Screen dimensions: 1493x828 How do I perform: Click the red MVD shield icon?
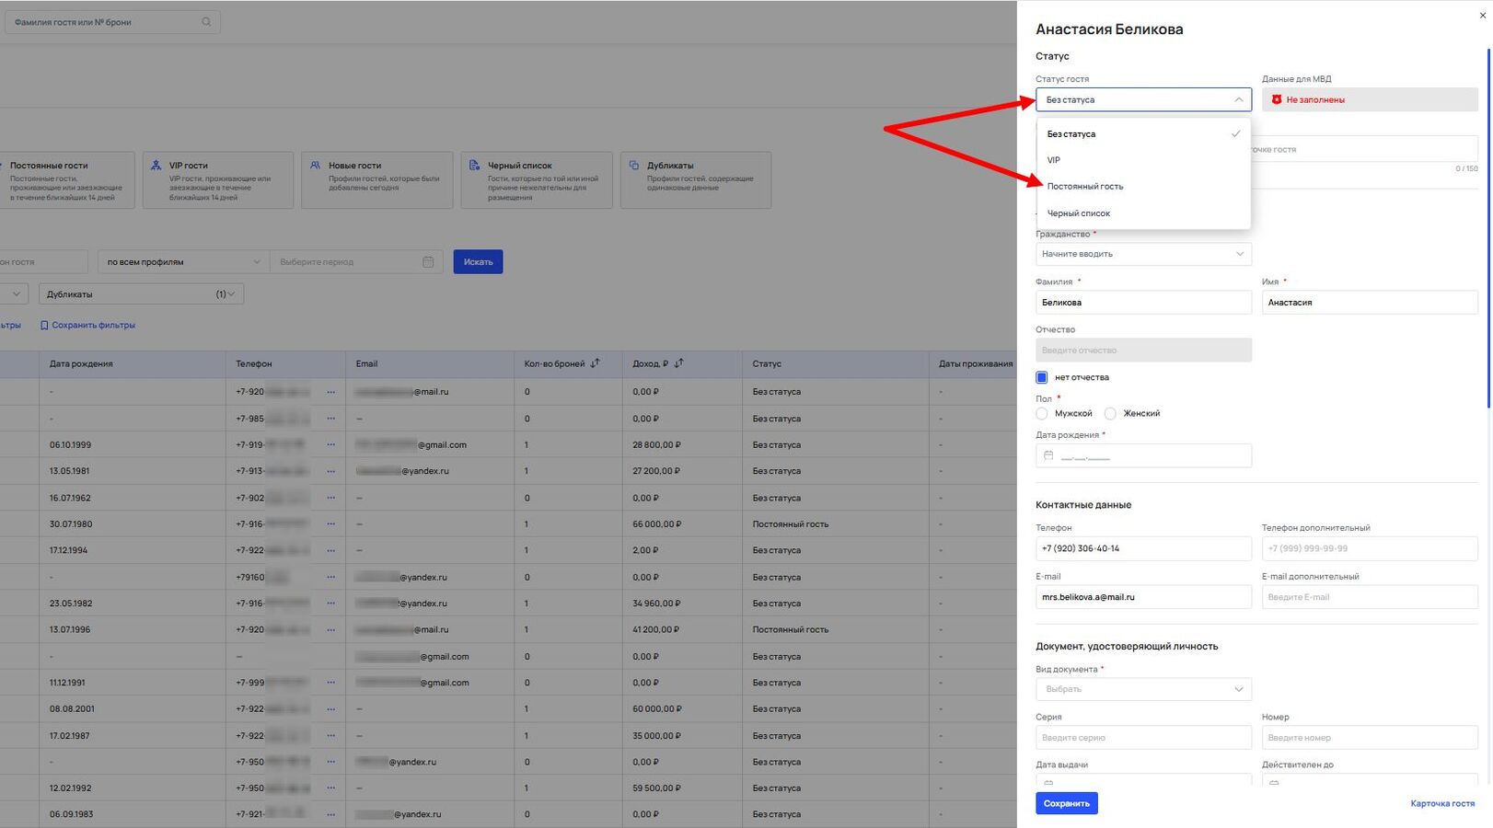tap(1276, 99)
